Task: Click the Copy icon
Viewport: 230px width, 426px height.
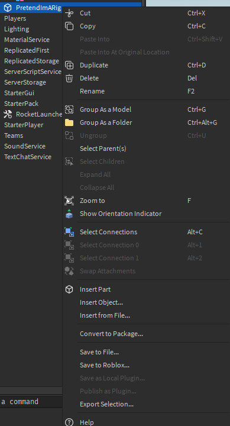Action: coord(69,26)
